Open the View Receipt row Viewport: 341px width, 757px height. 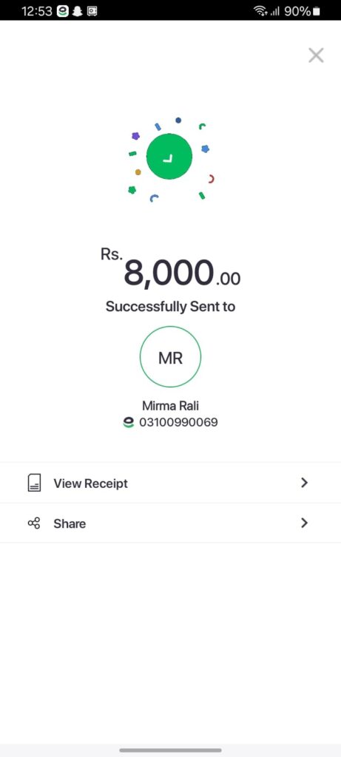170,483
